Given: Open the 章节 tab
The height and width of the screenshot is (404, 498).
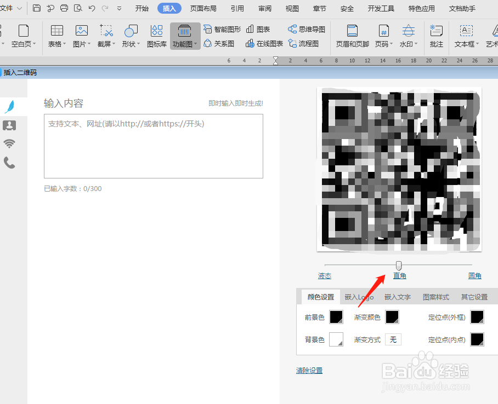Looking at the screenshot, I should click(x=320, y=9).
